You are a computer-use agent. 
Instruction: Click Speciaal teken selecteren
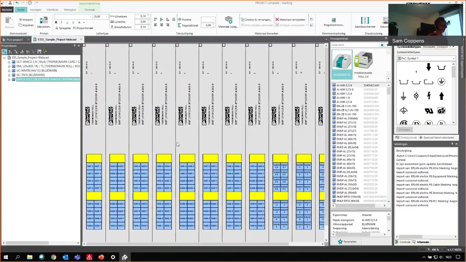[437, 138]
